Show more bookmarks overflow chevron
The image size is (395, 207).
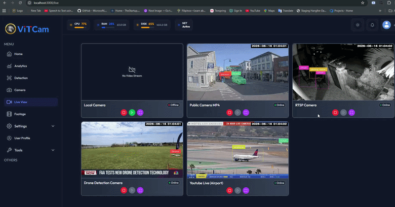380,11
